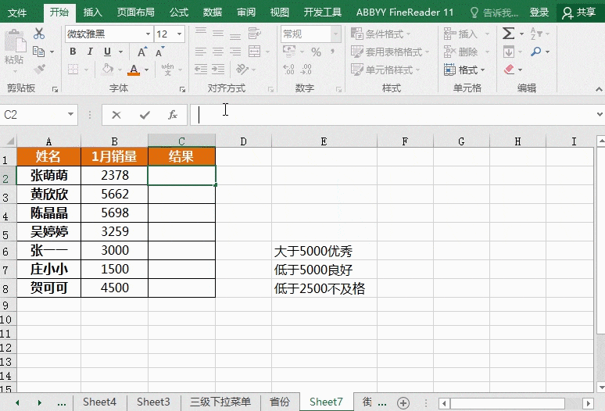Cancel the formula entry with X
605x411 pixels.
tap(116, 115)
